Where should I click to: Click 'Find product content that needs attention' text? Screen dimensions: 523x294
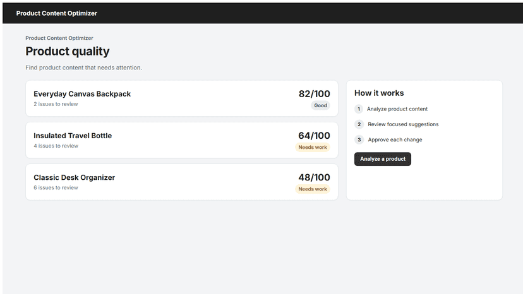click(84, 68)
